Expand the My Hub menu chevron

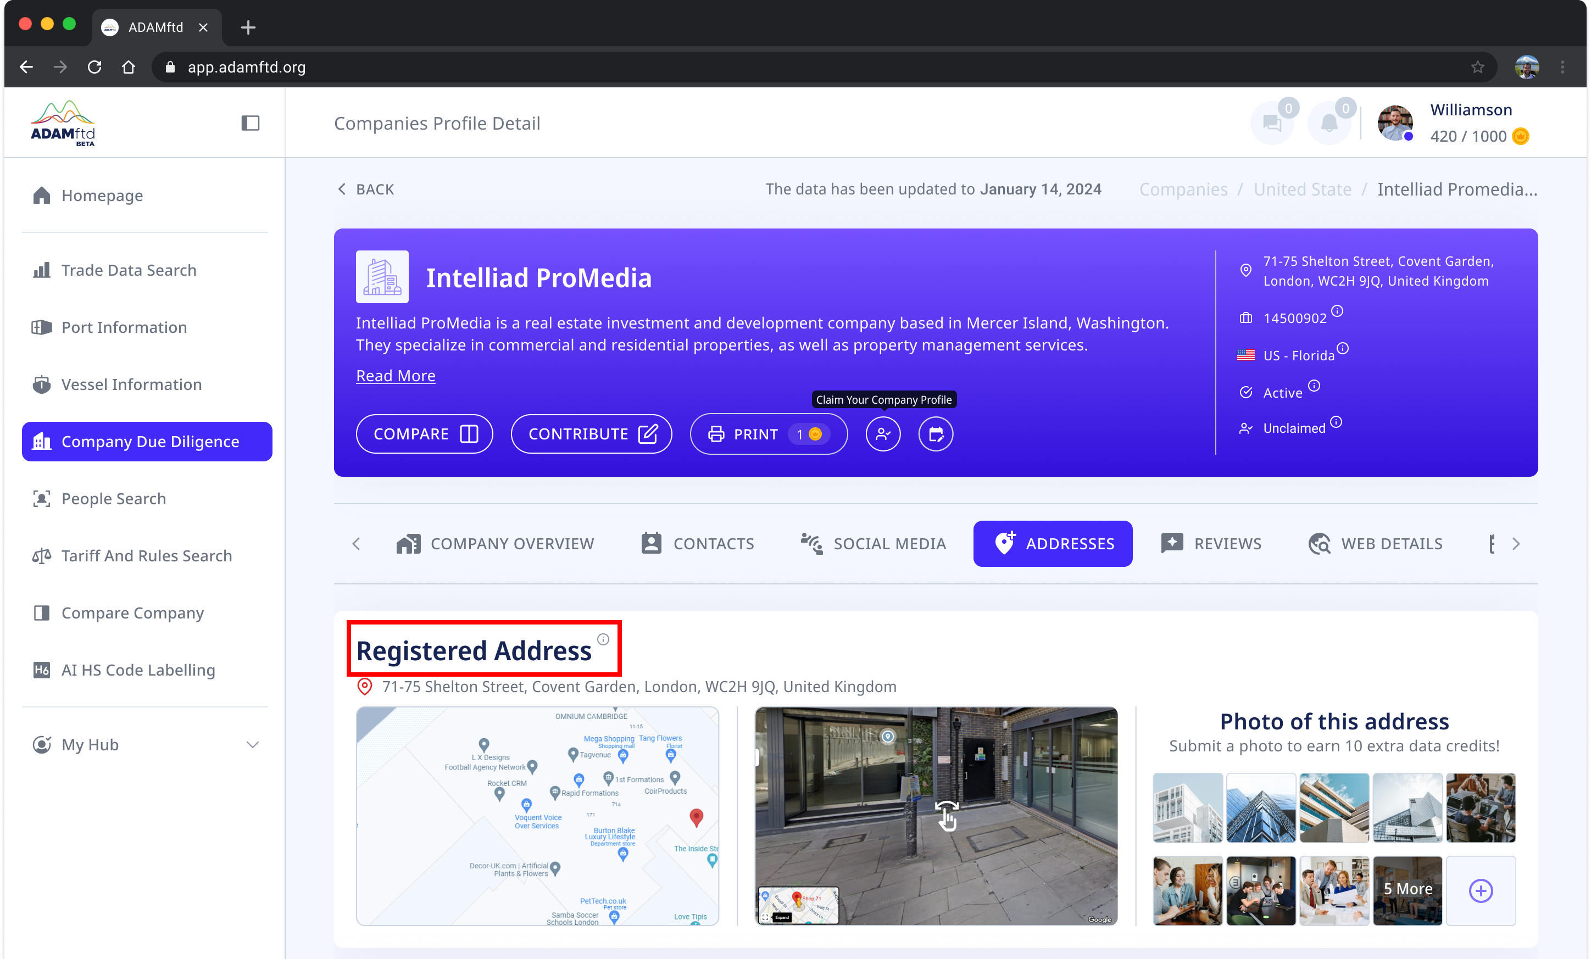[x=253, y=744]
